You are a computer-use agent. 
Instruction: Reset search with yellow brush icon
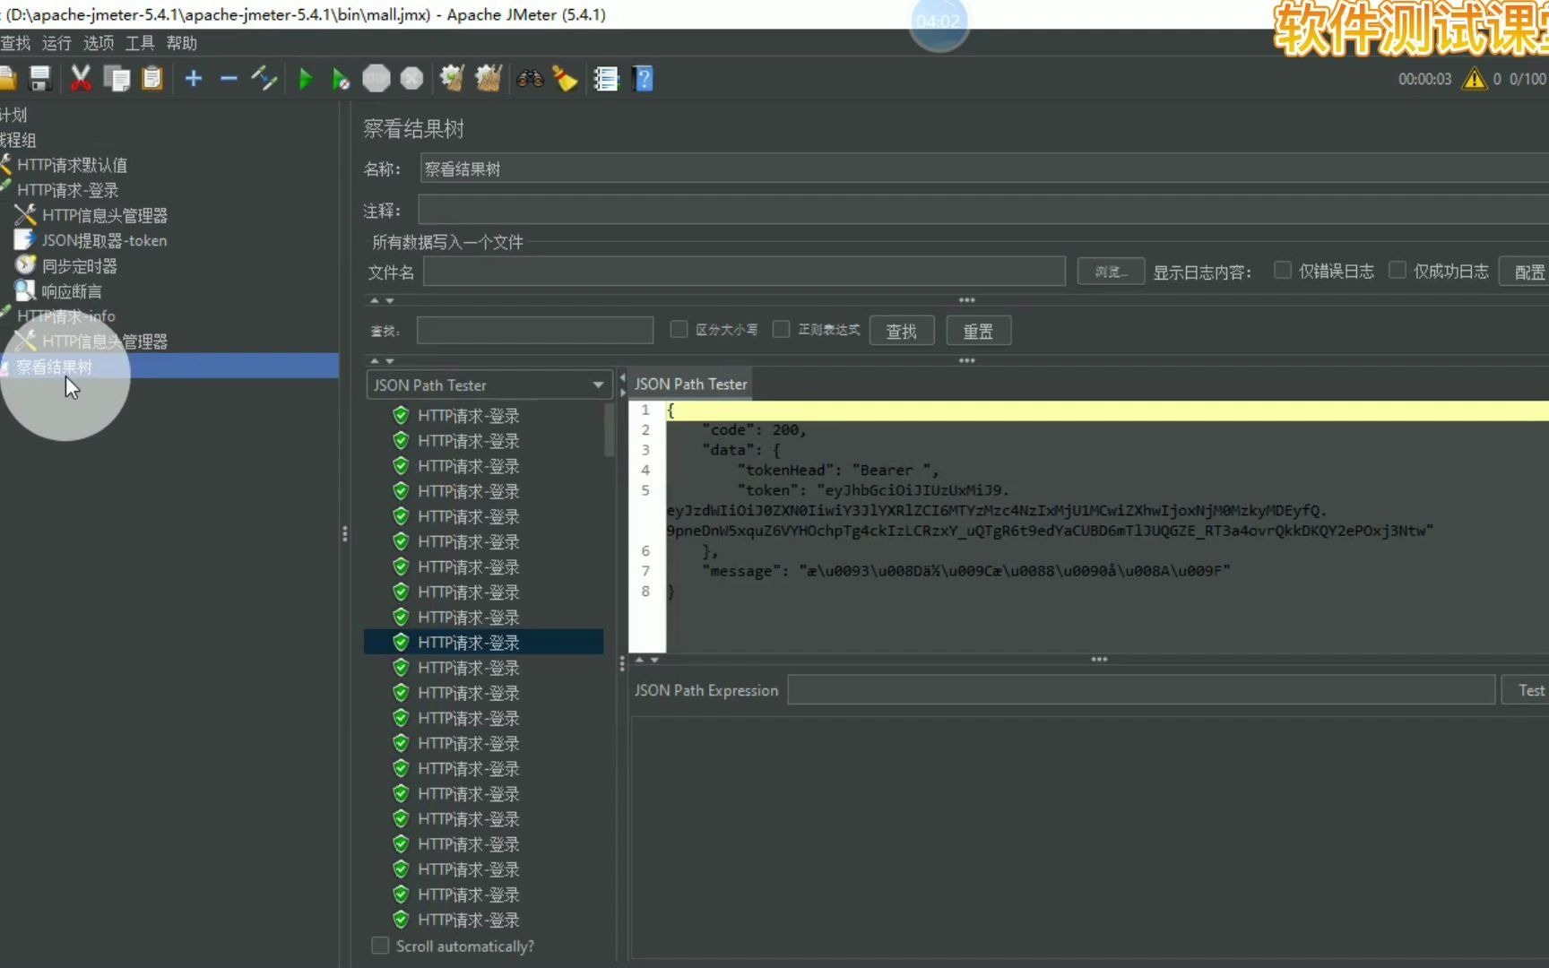(565, 79)
